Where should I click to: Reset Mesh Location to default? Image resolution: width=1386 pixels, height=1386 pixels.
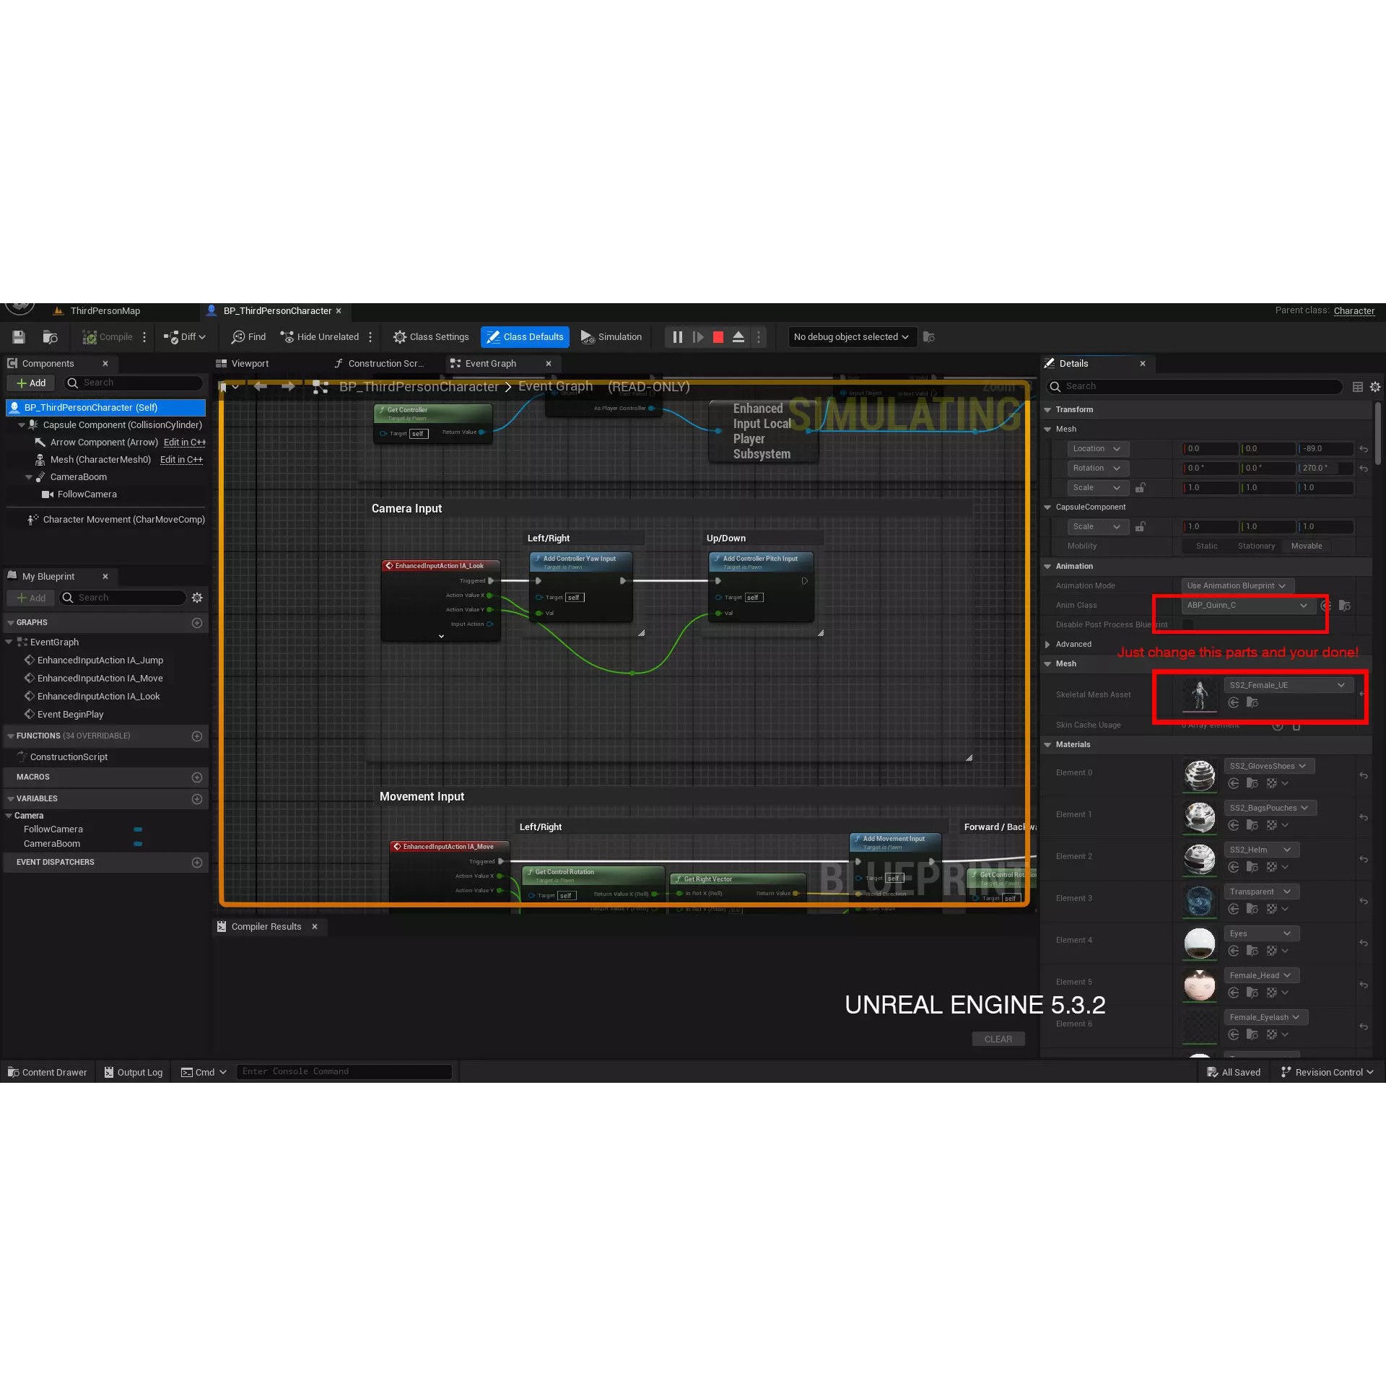[1364, 449]
